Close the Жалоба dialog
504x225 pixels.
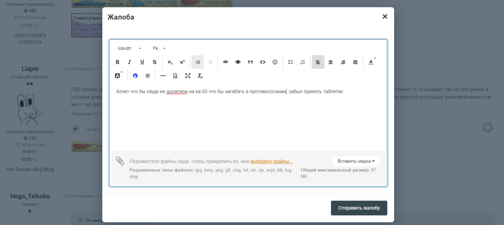[x=385, y=17]
